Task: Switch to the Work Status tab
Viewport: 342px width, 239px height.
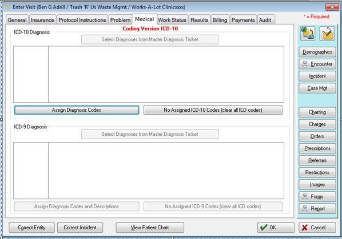Action: click(172, 20)
